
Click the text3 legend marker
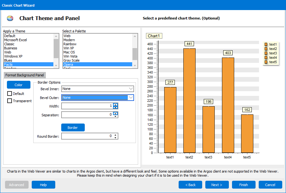click(266, 53)
